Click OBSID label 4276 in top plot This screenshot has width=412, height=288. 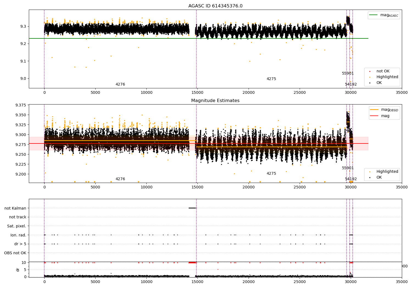(120, 84)
